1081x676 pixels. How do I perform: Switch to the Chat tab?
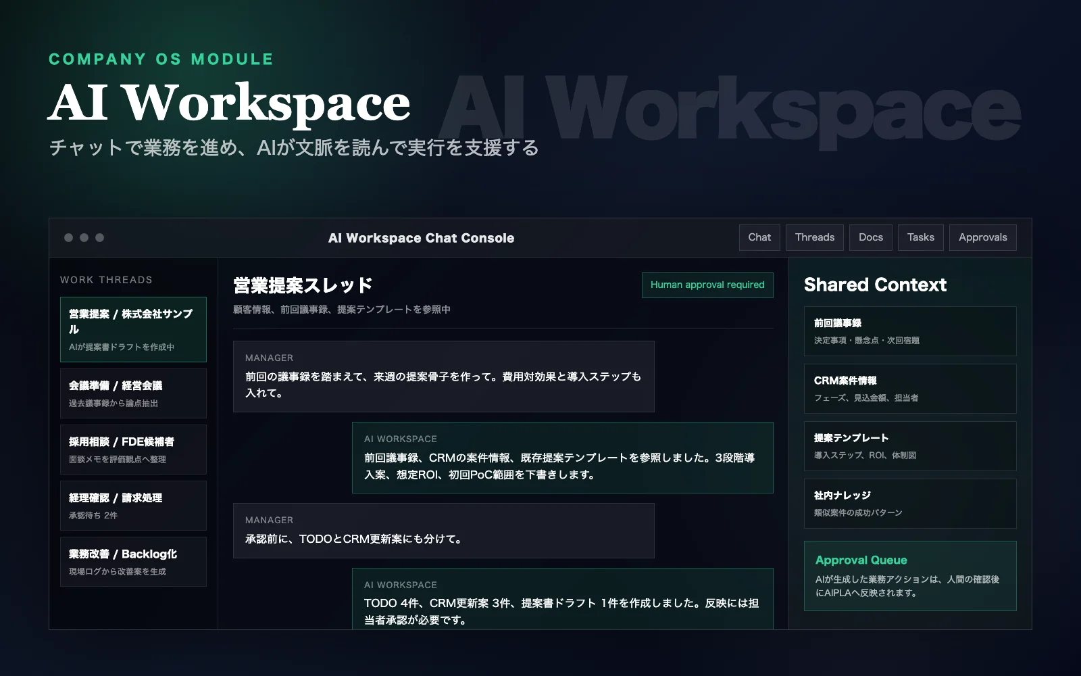(x=759, y=237)
